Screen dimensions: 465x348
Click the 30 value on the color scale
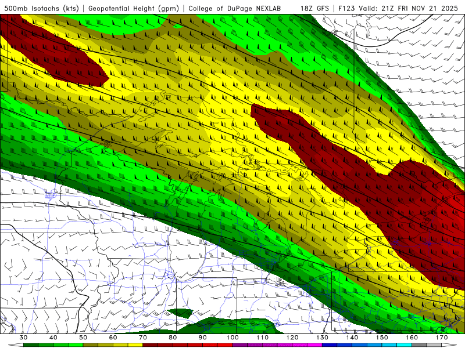23,338
